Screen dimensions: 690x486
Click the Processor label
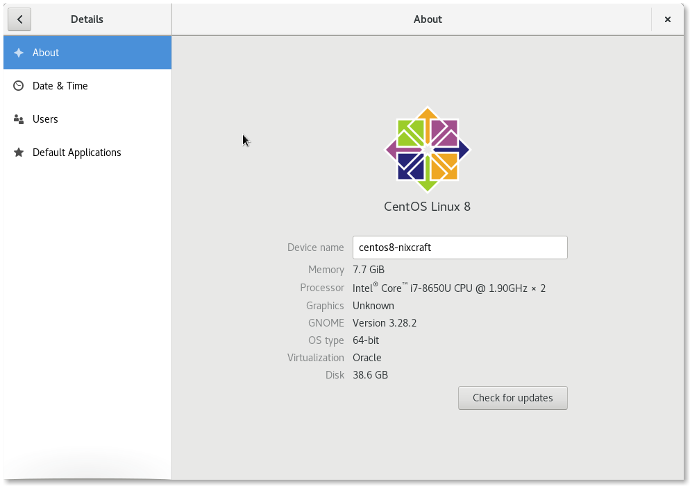pos(322,288)
